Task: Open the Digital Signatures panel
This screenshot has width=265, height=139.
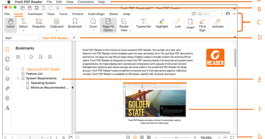Action: coord(7,108)
